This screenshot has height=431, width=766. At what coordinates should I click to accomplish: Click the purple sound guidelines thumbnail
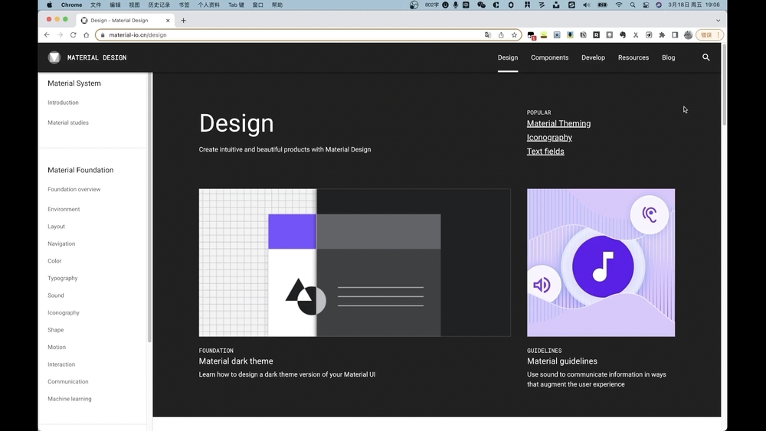click(x=601, y=263)
